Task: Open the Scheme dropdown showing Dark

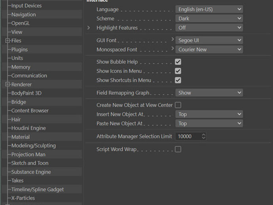Action: tap(209, 19)
